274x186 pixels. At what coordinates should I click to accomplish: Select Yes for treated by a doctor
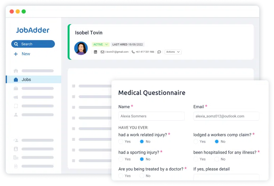point(121,176)
